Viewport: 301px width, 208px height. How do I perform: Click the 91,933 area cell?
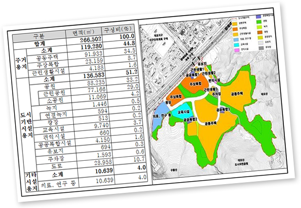[x=94, y=54]
